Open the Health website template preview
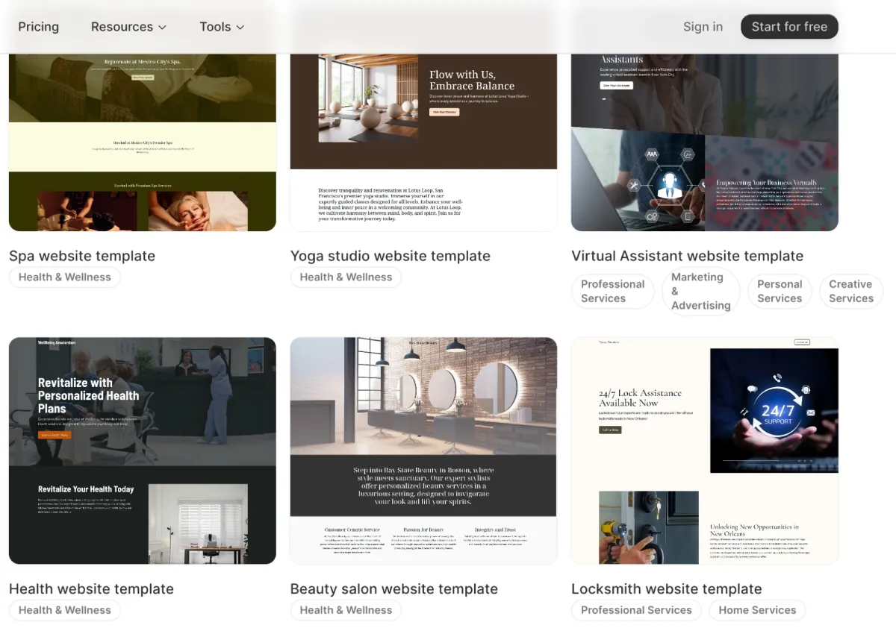Screen dimensions: 896x628 (143, 450)
